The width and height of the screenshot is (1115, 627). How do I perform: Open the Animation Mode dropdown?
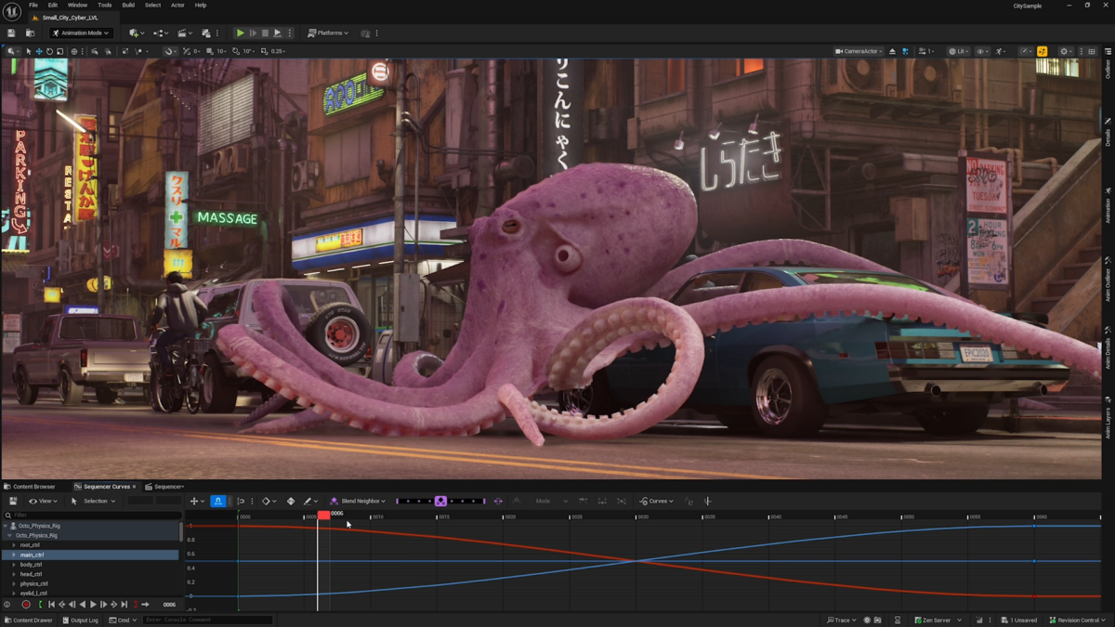coord(81,33)
